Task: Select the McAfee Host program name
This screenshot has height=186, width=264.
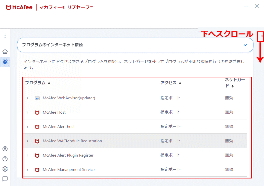Action: (54, 112)
